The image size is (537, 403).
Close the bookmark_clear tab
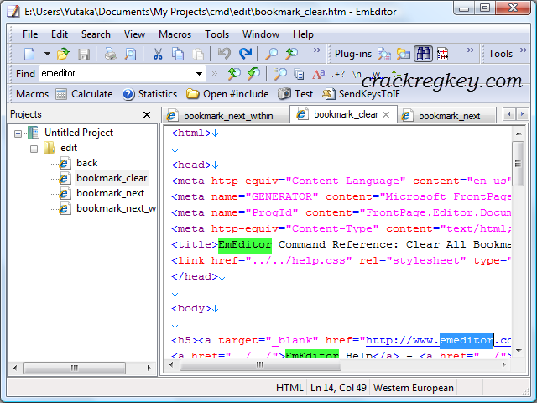(386, 114)
